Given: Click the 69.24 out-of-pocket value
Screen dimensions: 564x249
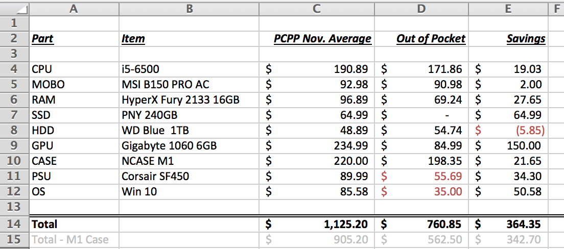Looking at the screenshot, I should [448, 99].
